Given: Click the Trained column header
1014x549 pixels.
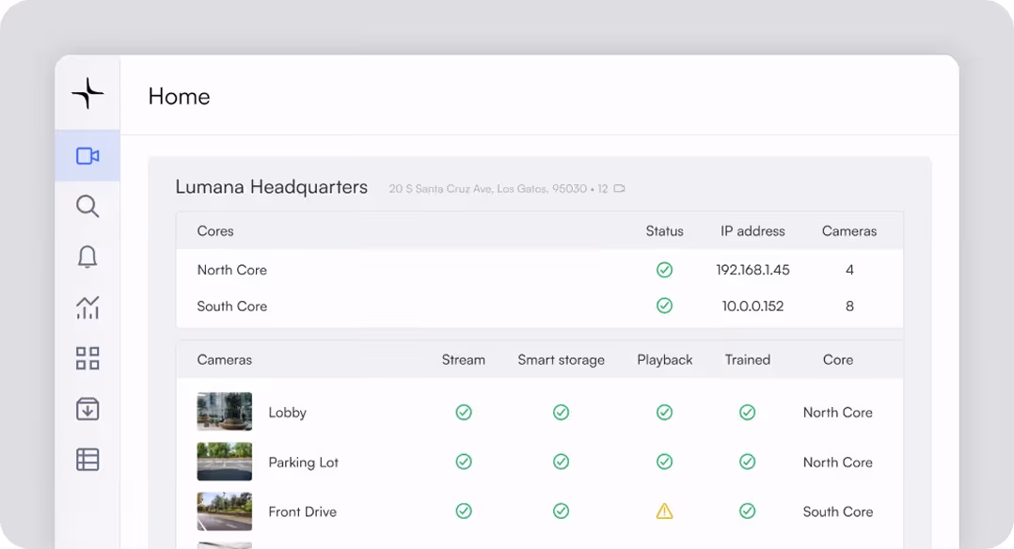Looking at the screenshot, I should coord(747,360).
